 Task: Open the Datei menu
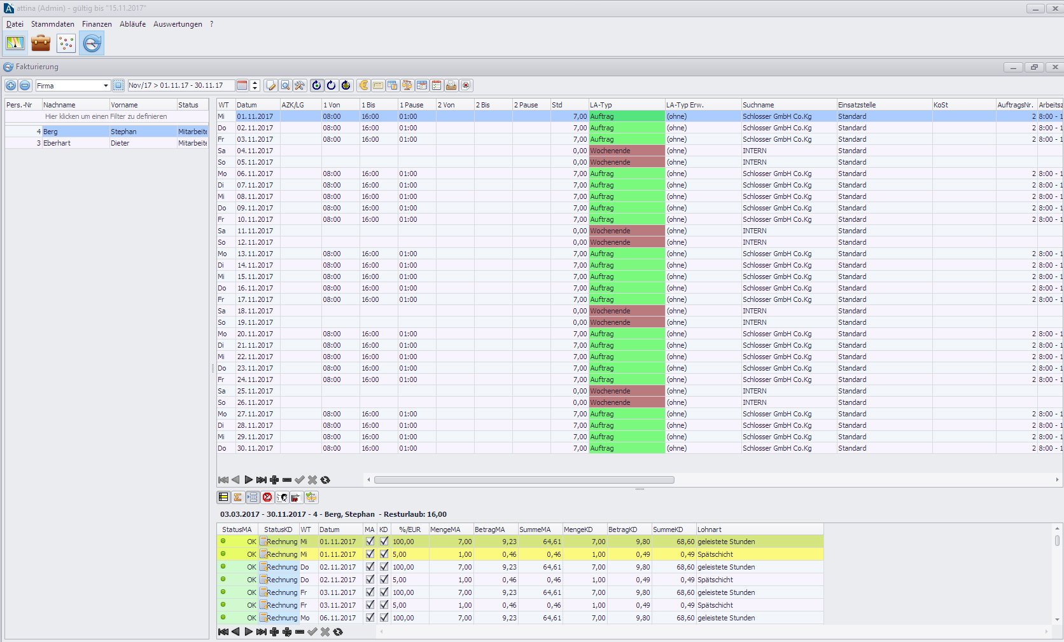(15, 24)
